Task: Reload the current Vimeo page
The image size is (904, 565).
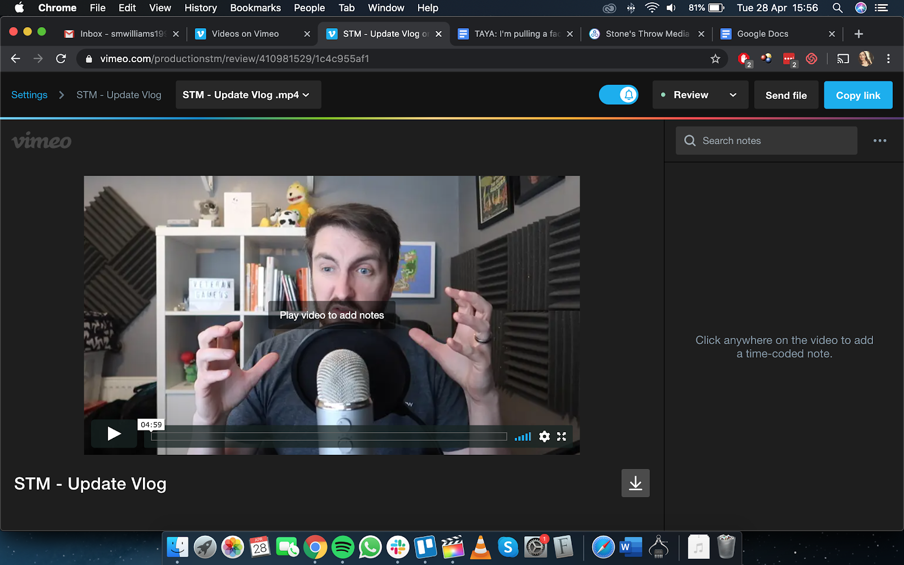Action: pyautogui.click(x=61, y=59)
